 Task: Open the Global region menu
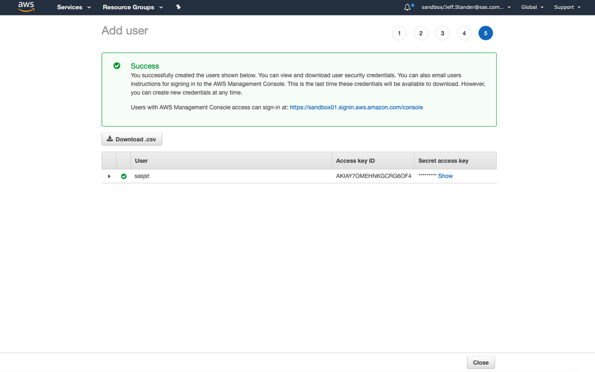pos(532,7)
